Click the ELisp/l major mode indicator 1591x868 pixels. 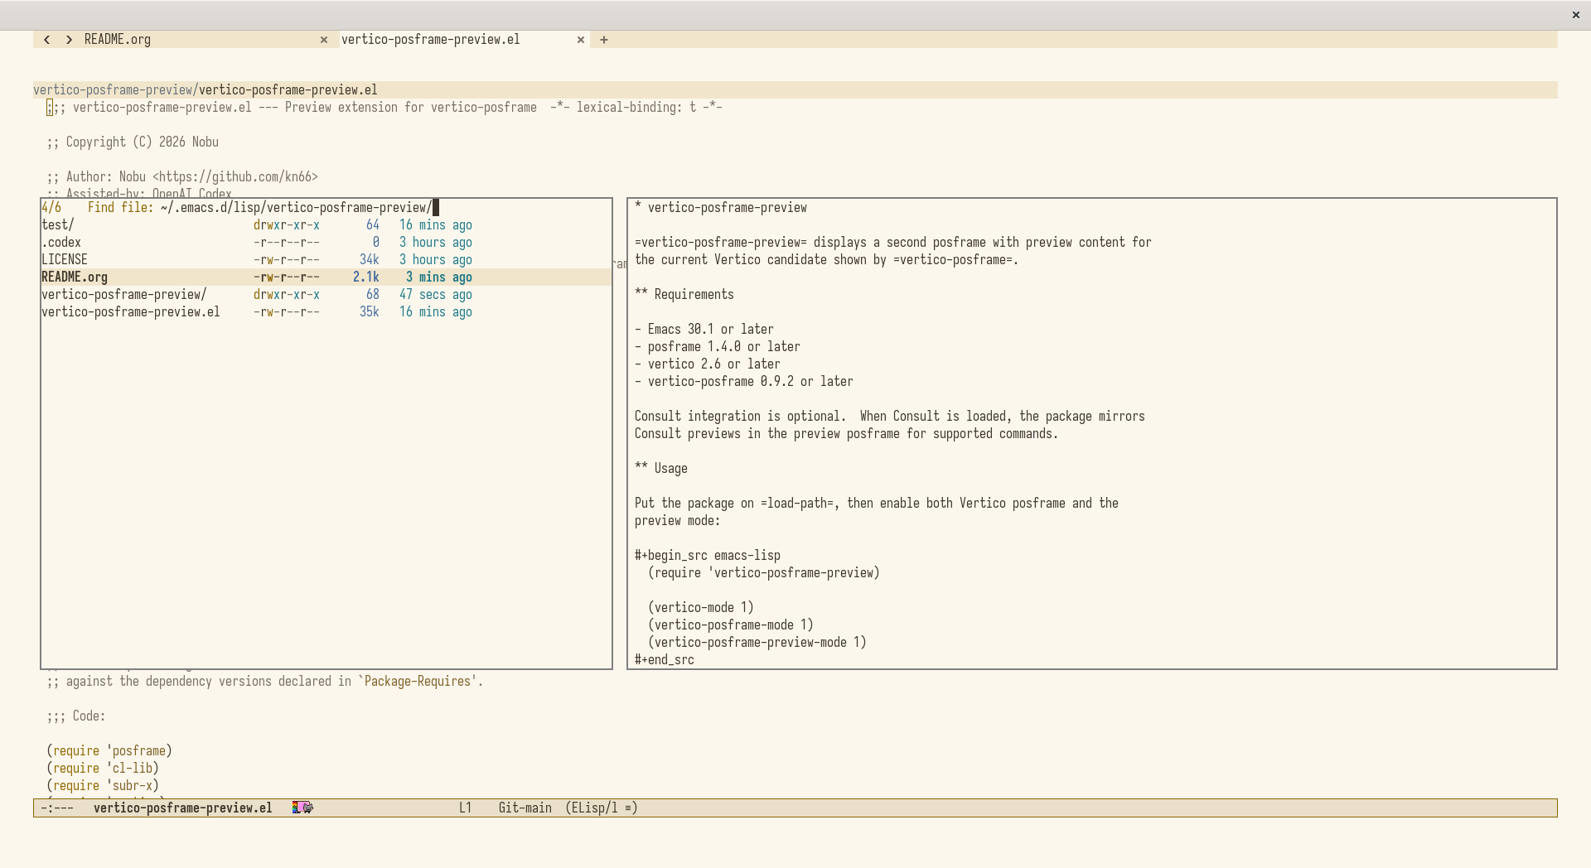click(602, 808)
